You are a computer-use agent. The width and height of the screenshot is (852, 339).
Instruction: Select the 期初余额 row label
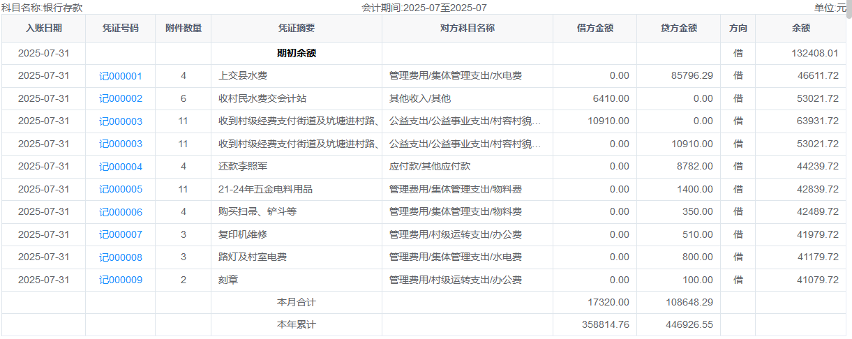296,53
